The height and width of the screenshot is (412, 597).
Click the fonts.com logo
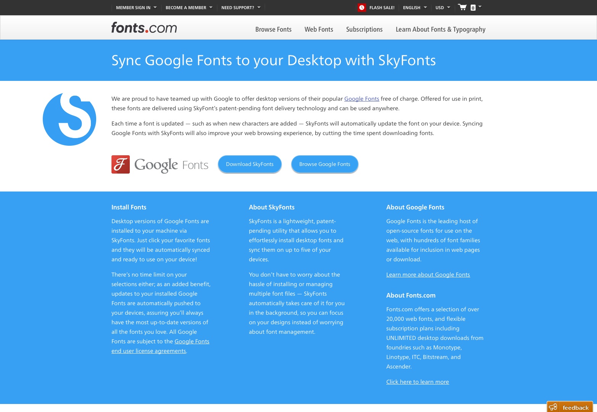point(144,27)
